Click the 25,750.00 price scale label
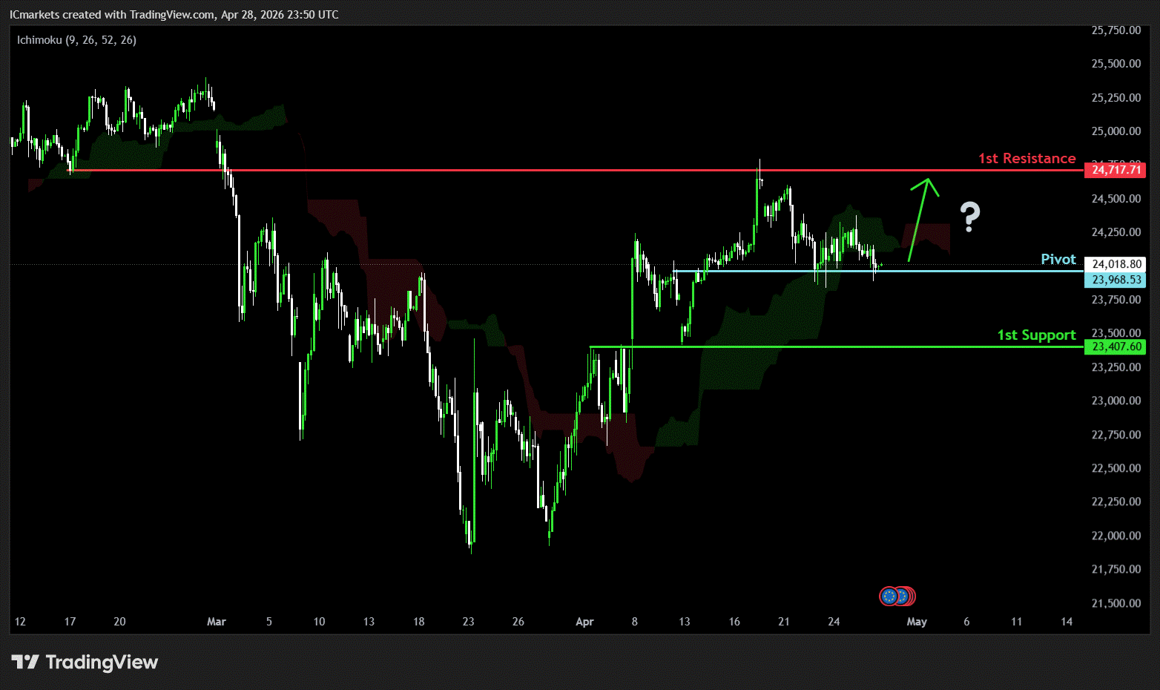This screenshot has width=1160, height=690. pos(1115,30)
